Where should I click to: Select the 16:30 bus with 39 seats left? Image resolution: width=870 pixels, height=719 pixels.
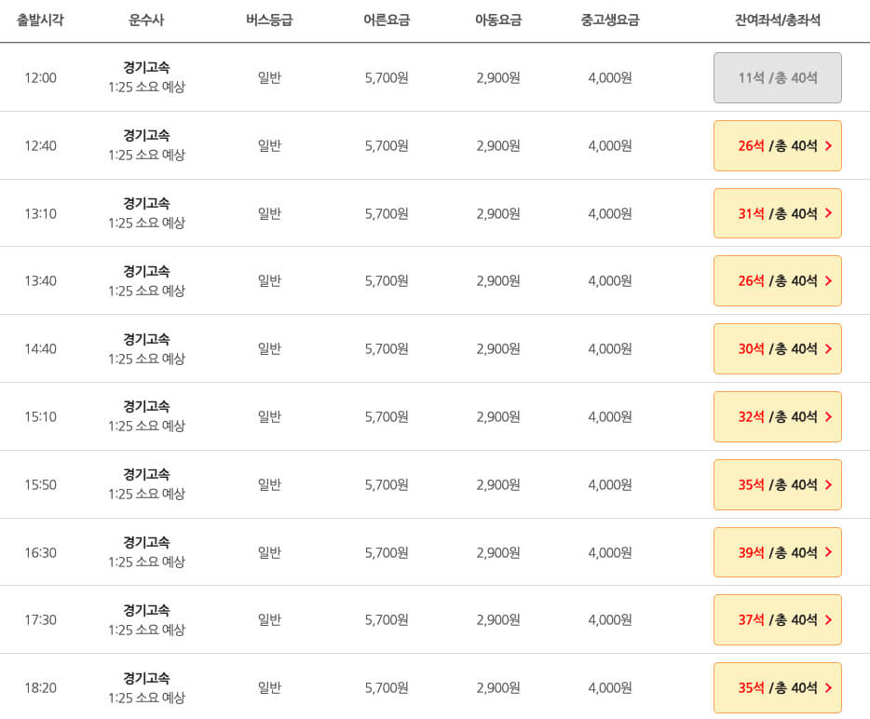coord(777,552)
